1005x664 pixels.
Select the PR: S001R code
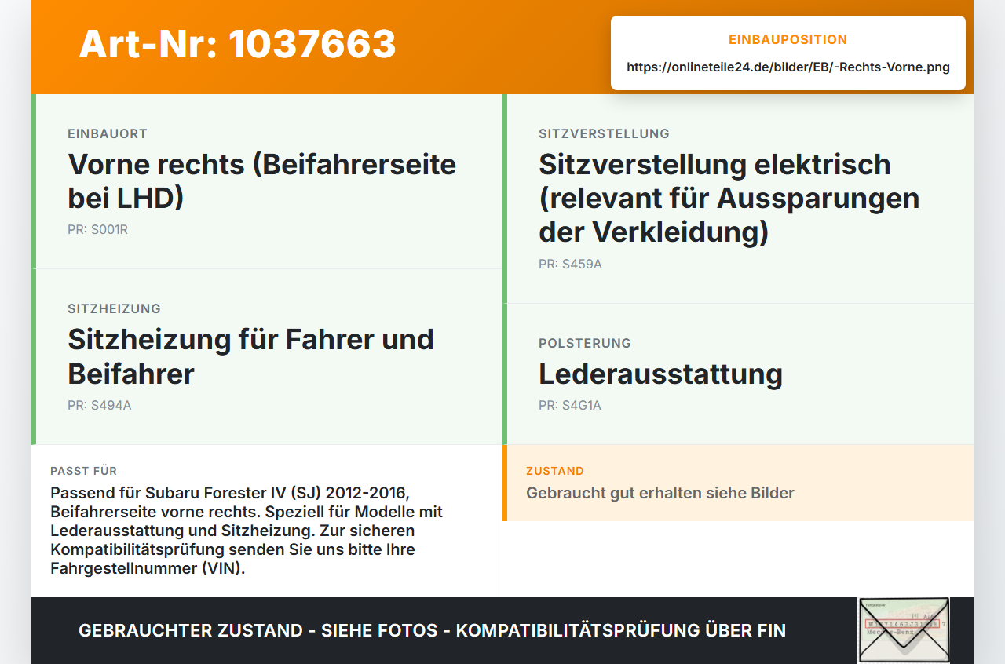pyautogui.click(x=97, y=230)
